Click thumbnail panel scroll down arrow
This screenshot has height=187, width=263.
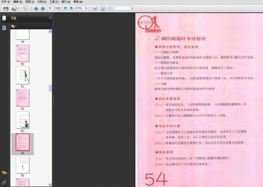tap(50, 184)
